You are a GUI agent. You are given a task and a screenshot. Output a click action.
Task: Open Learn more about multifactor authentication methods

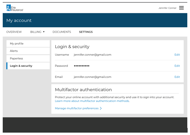tap(92, 101)
